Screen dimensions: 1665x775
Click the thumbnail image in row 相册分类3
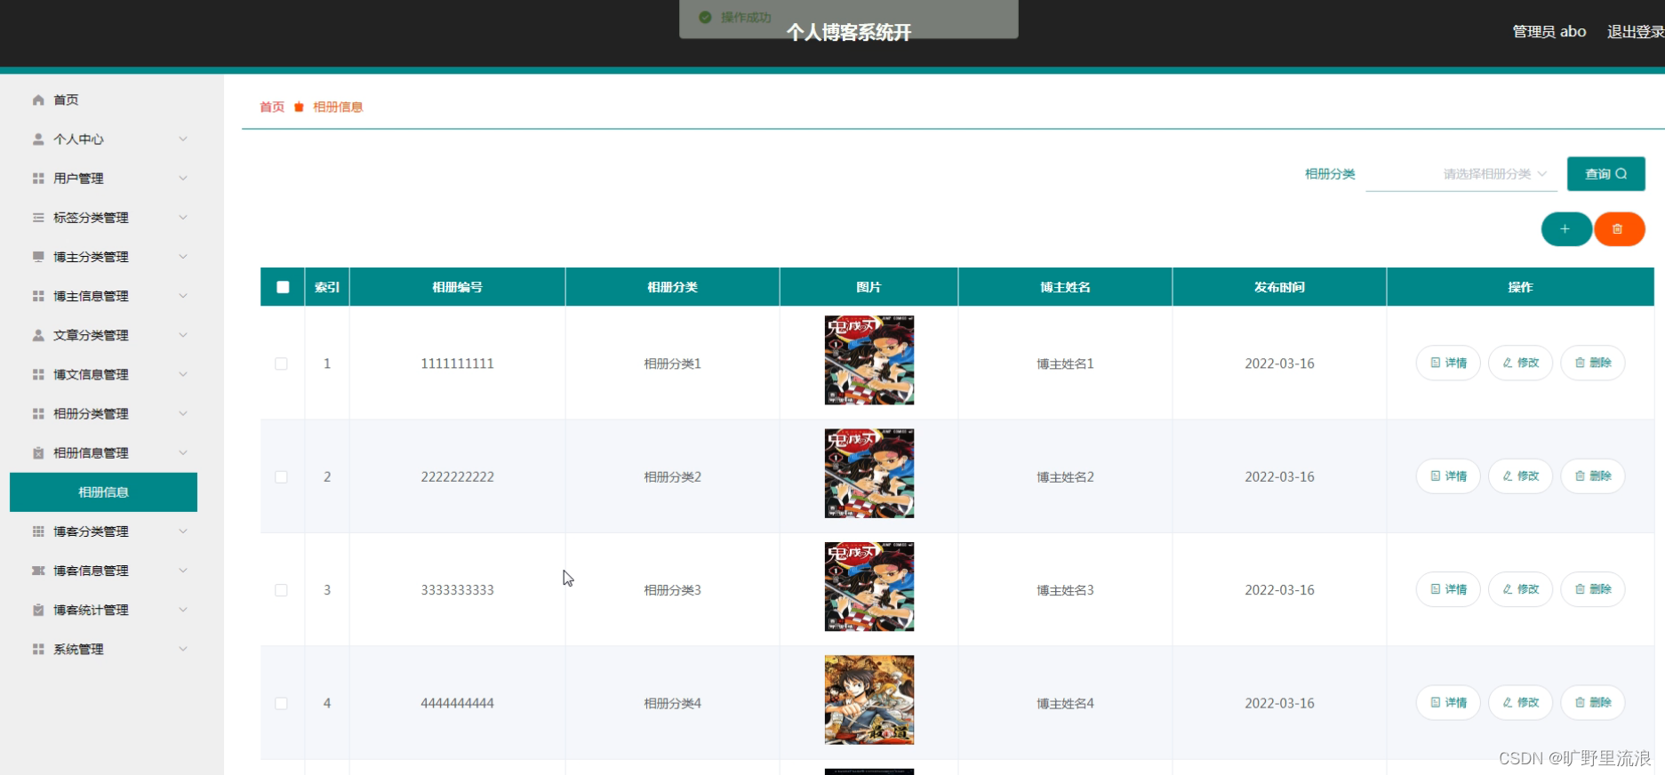[869, 587]
